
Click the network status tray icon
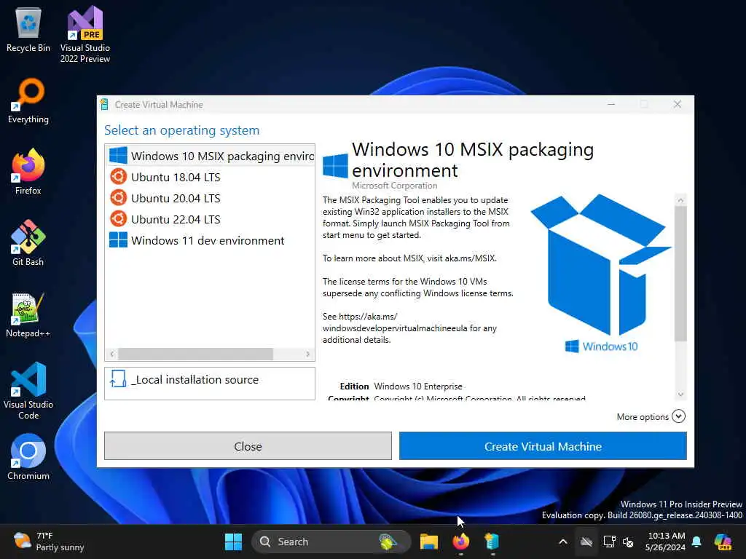point(609,542)
